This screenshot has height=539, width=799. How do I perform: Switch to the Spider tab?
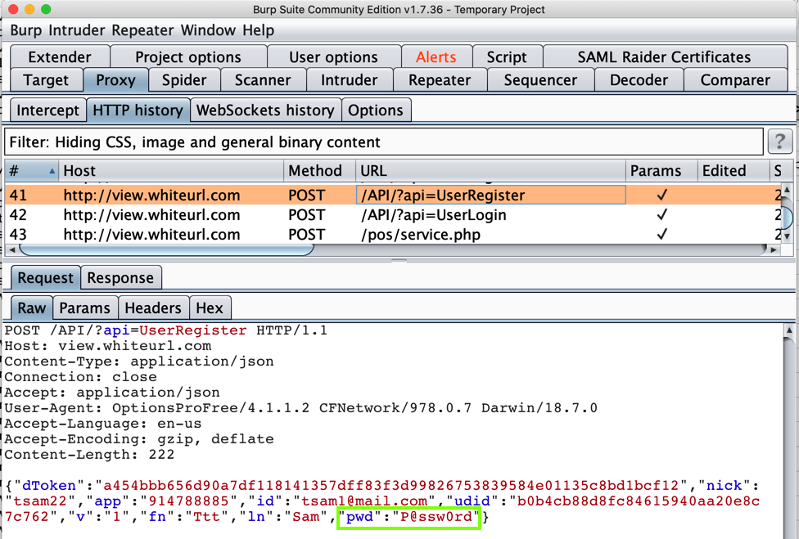click(184, 80)
